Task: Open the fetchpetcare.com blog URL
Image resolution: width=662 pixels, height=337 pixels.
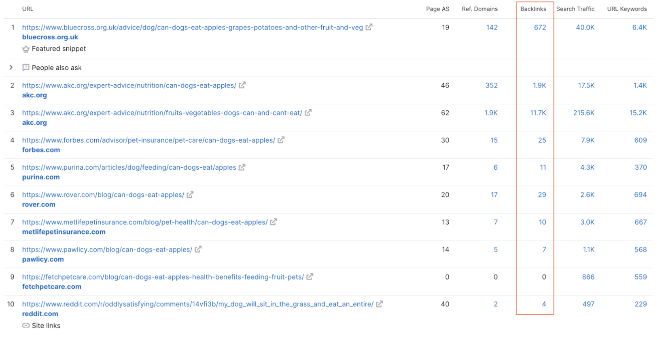Action: pyautogui.click(x=163, y=277)
